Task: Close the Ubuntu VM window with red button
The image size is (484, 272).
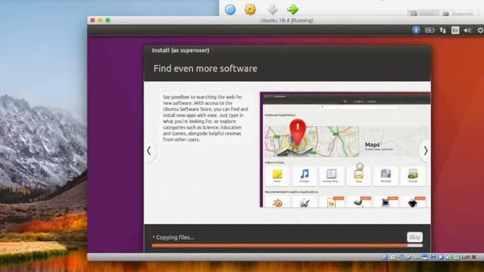Action: pos(92,20)
